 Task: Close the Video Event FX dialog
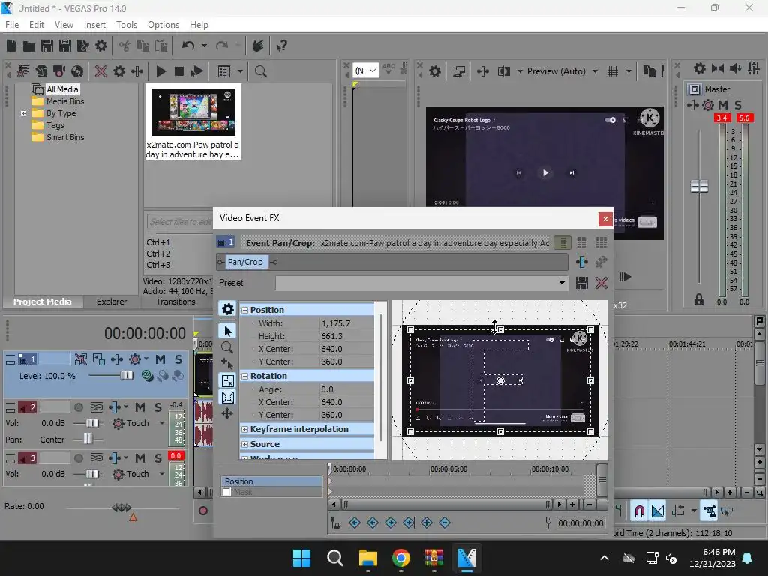click(x=605, y=219)
